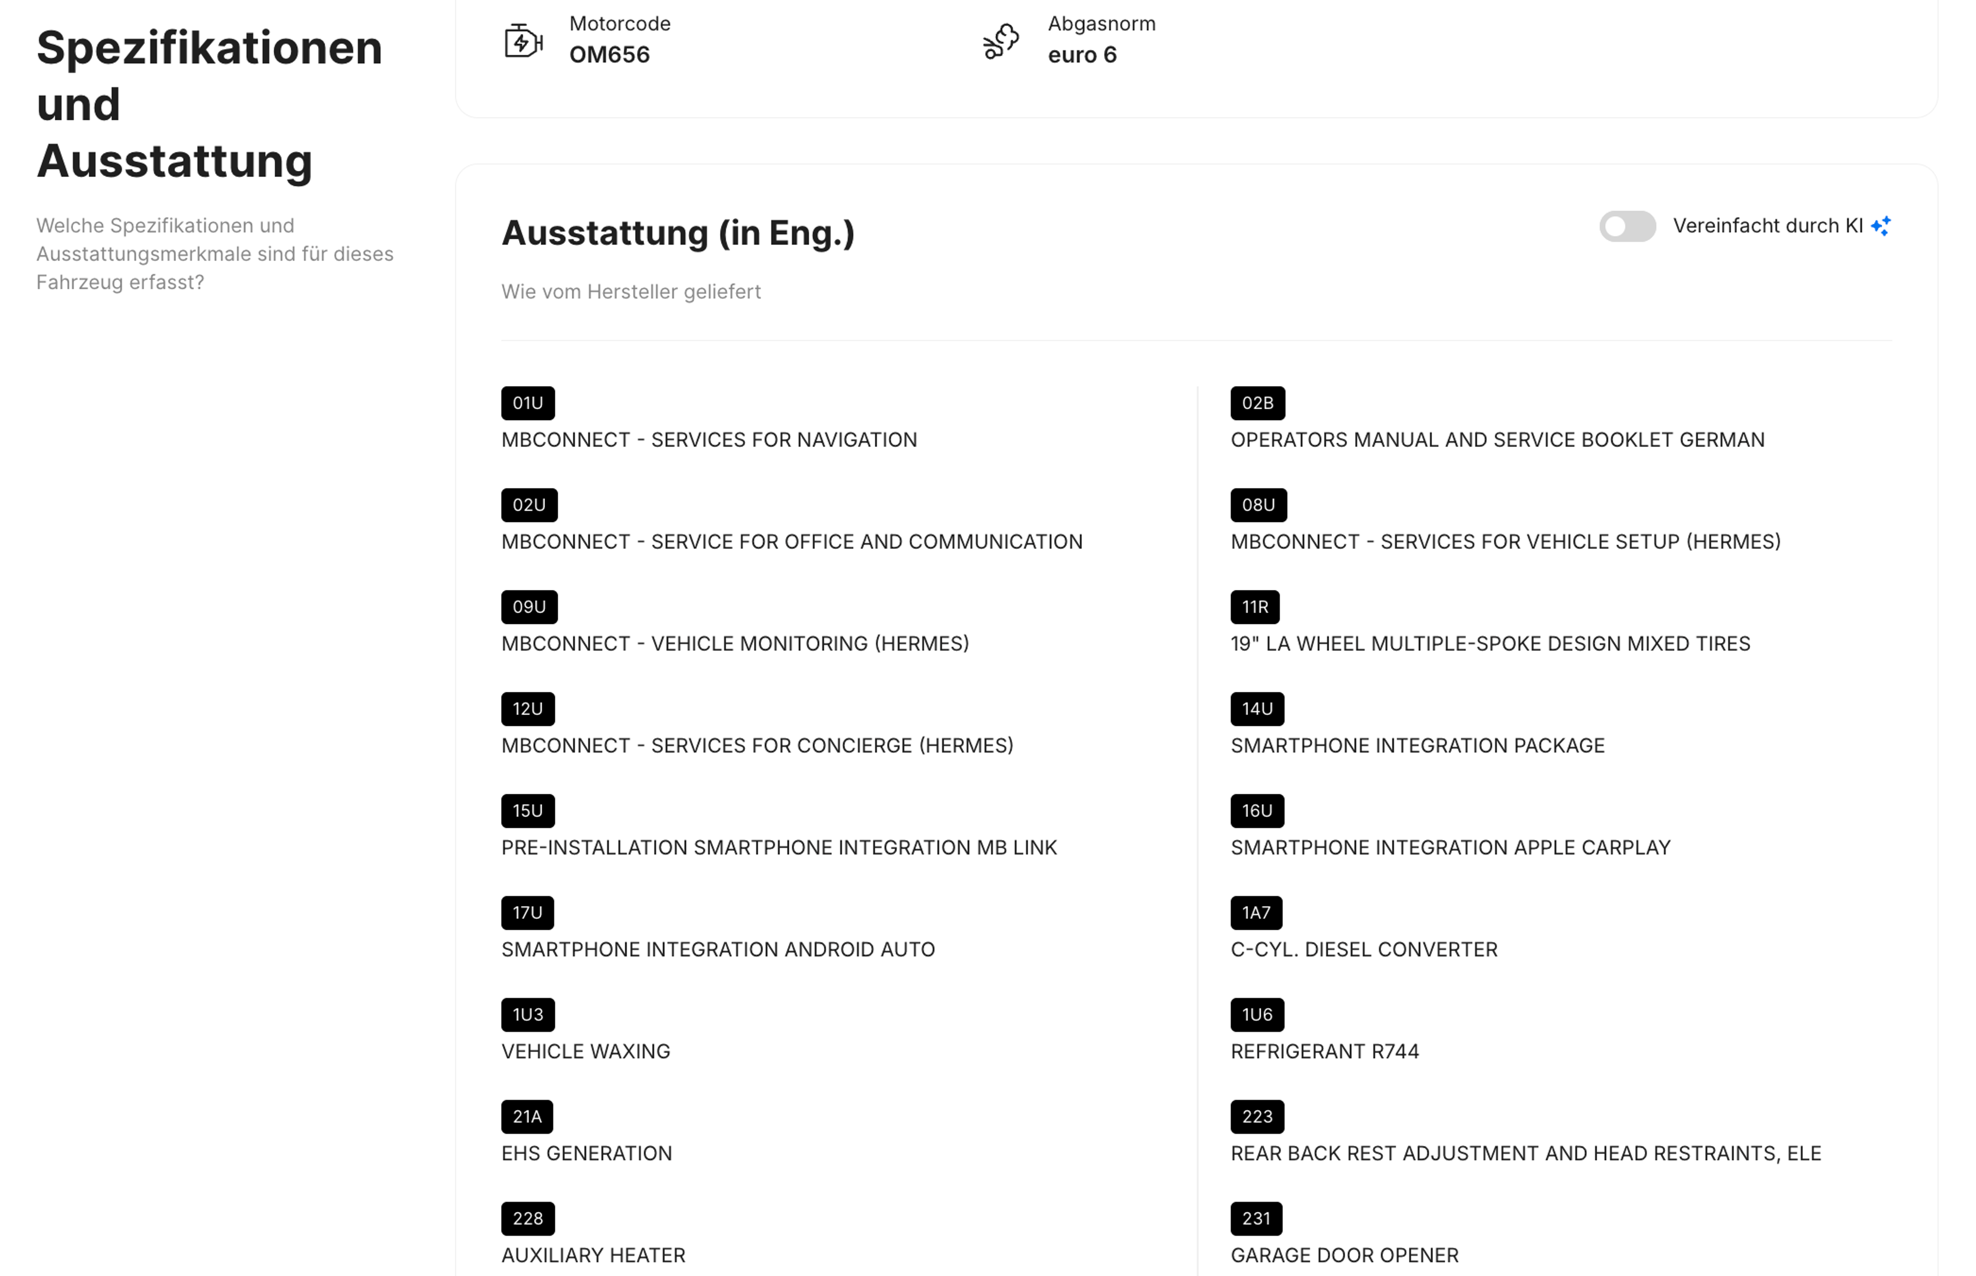Click the exhaust icon next to Abgasnorm
Viewport: 1976px width, 1276px height.
1001,40
